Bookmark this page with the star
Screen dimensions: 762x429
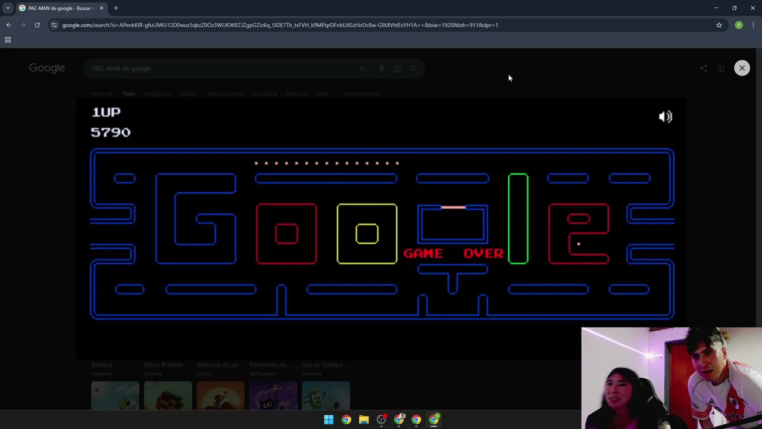pyautogui.click(x=719, y=25)
